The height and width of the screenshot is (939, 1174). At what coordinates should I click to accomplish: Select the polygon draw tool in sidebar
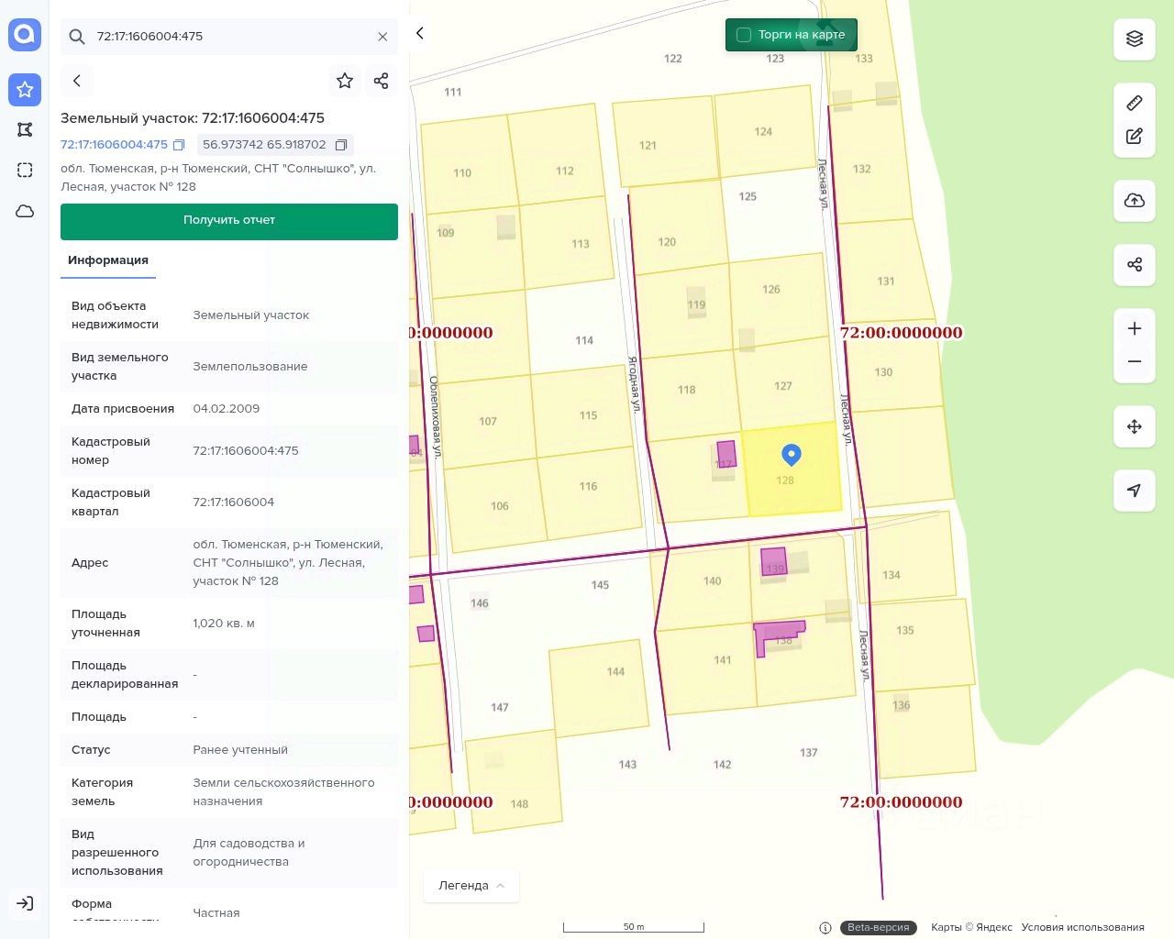tap(25, 129)
